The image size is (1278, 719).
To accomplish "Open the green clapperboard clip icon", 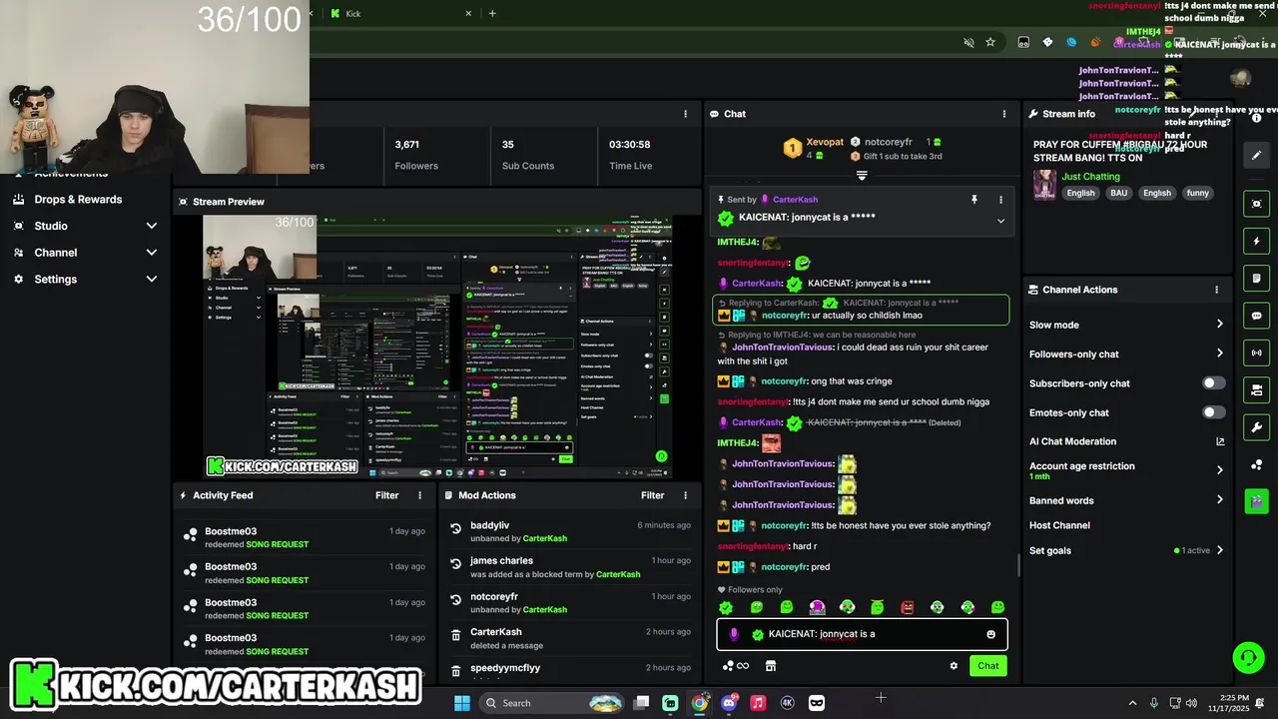I will point(1256,500).
